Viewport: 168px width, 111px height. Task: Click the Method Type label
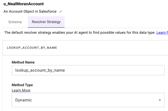coord(22,85)
